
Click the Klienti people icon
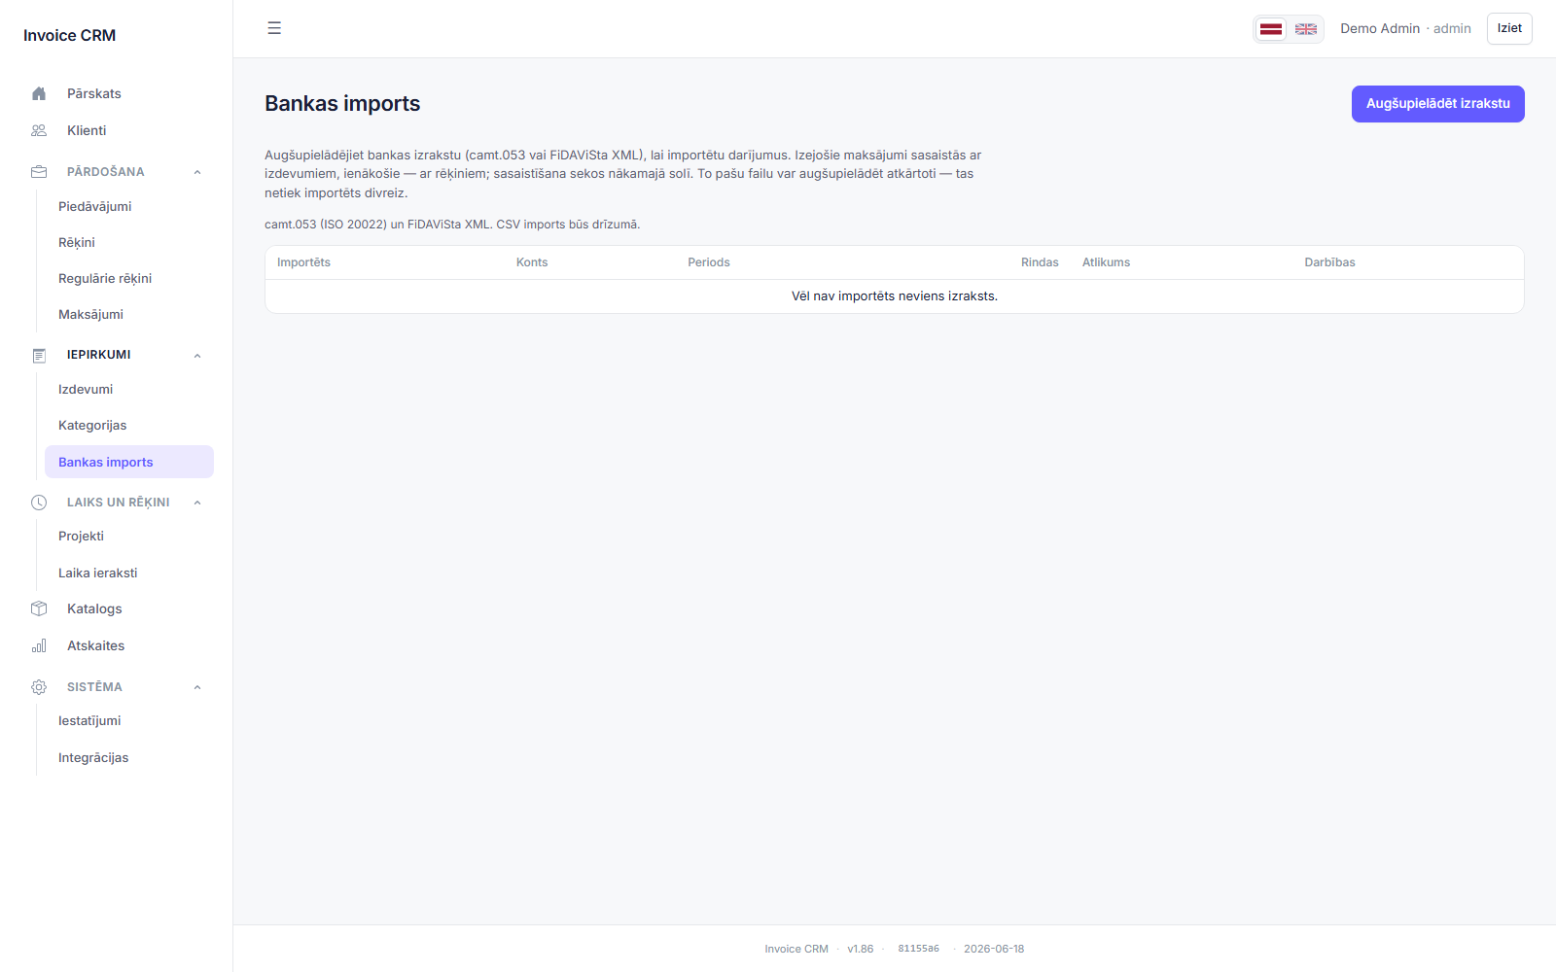(x=39, y=130)
